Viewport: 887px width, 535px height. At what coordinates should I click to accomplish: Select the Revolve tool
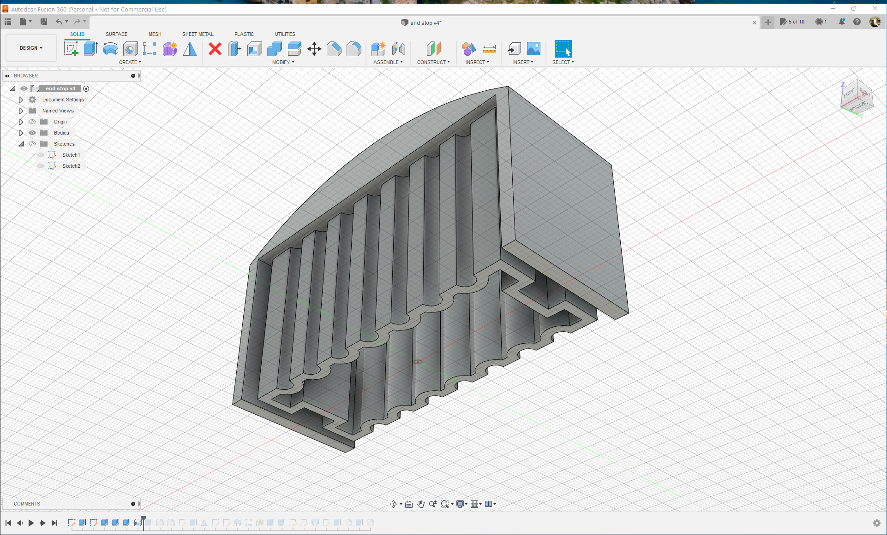tap(110, 49)
